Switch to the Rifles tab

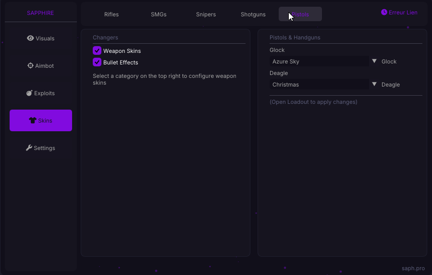pos(111,14)
